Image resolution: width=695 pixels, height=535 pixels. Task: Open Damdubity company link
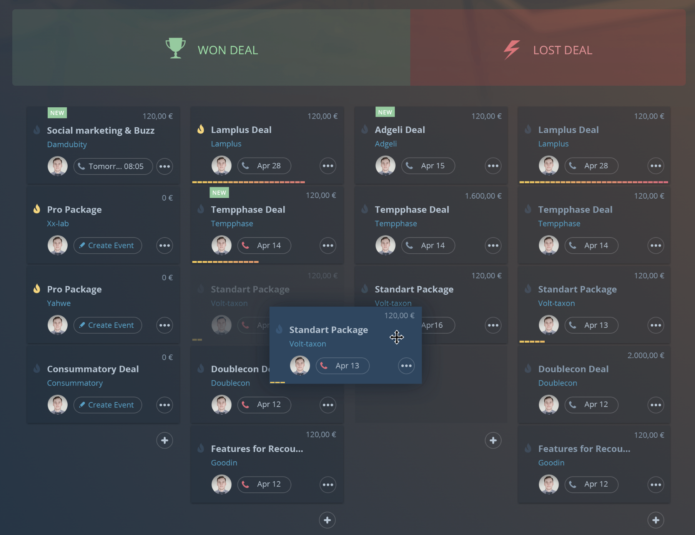coord(67,145)
